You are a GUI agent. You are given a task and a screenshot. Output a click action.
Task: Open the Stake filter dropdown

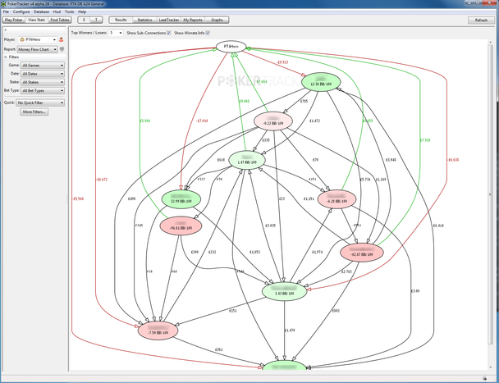tap(43, 82)
